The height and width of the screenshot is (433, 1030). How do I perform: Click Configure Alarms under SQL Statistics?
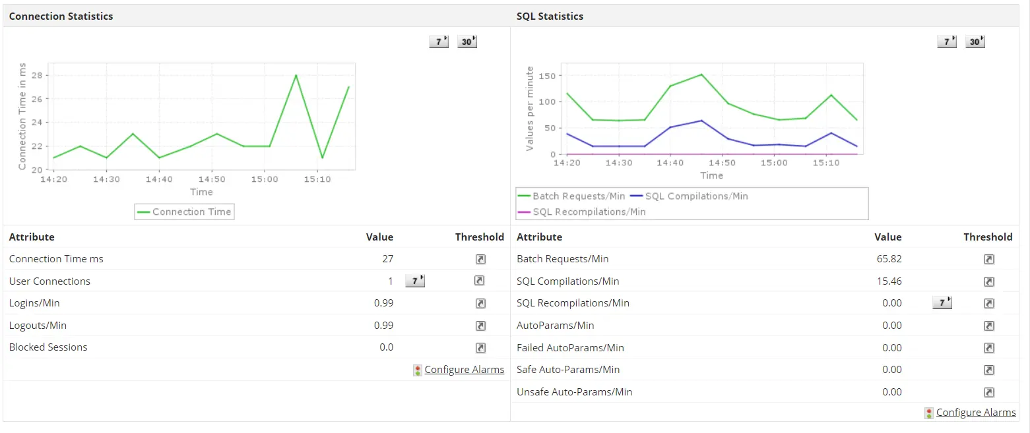(975, 413)
